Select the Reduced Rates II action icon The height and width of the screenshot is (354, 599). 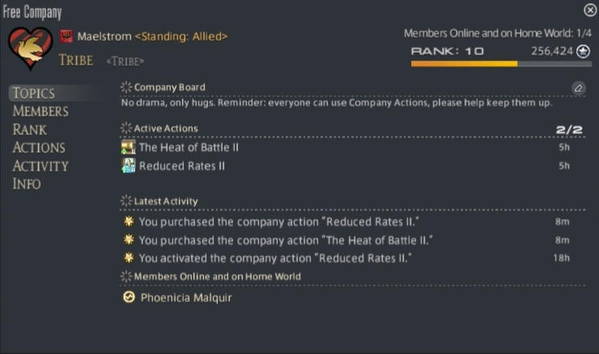tap(129, 166)
